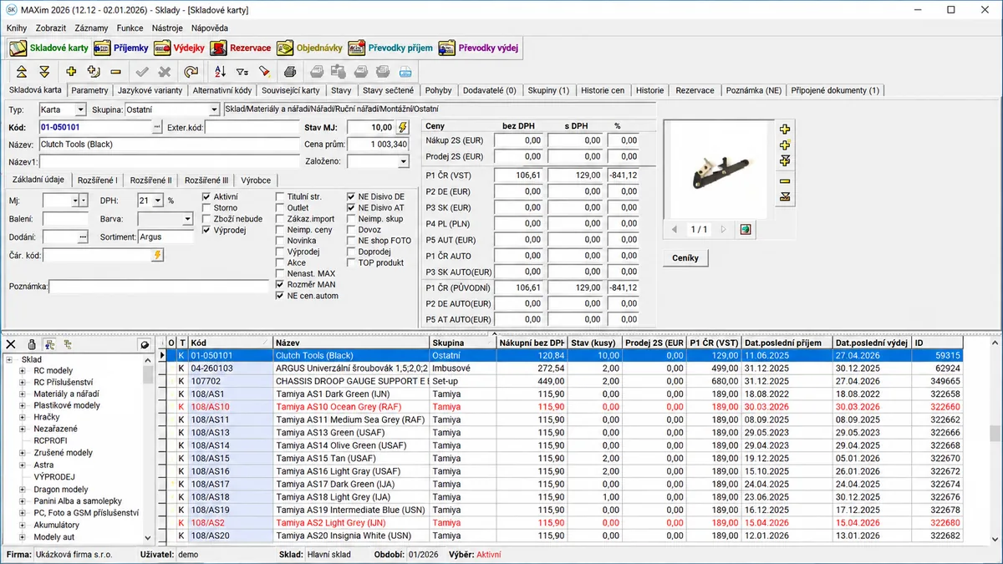The width and height of the screenshot is (1003, 564).
Task: Open the Objednávky module
Action: [x=308, y=48]
